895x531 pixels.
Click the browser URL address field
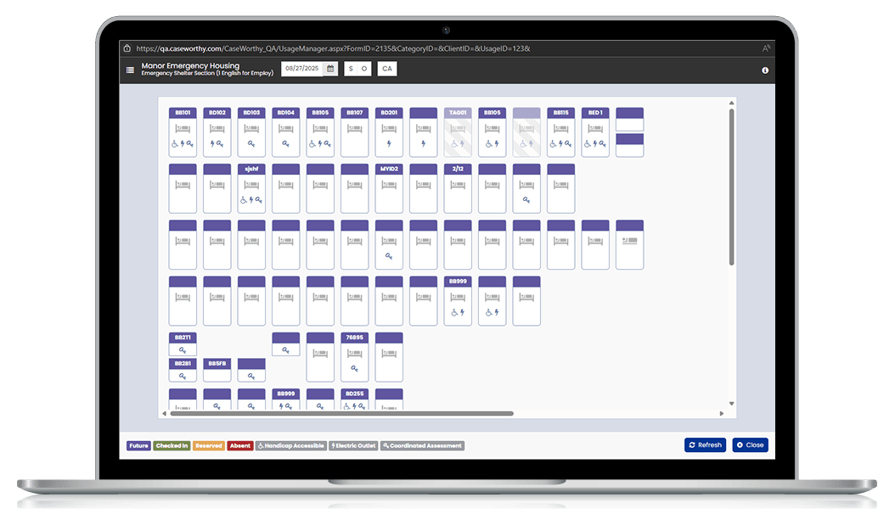pos(333,48)
